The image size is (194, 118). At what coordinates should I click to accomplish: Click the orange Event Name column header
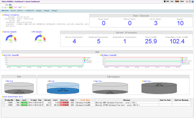coord(85,100)
